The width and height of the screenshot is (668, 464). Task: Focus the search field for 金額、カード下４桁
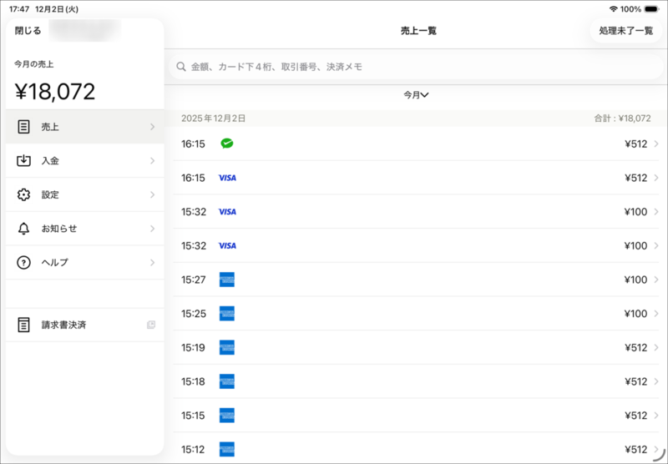[x=416, y=67]
